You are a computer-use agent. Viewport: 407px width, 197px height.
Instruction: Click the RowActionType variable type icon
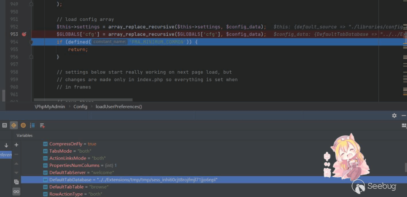pos(46,194)
